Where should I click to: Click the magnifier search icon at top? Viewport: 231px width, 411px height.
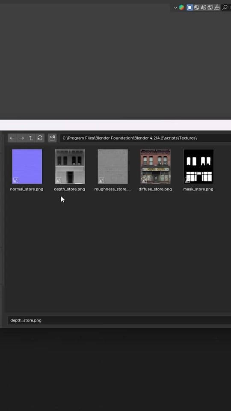pyautogui.click(x=225, y=8)
